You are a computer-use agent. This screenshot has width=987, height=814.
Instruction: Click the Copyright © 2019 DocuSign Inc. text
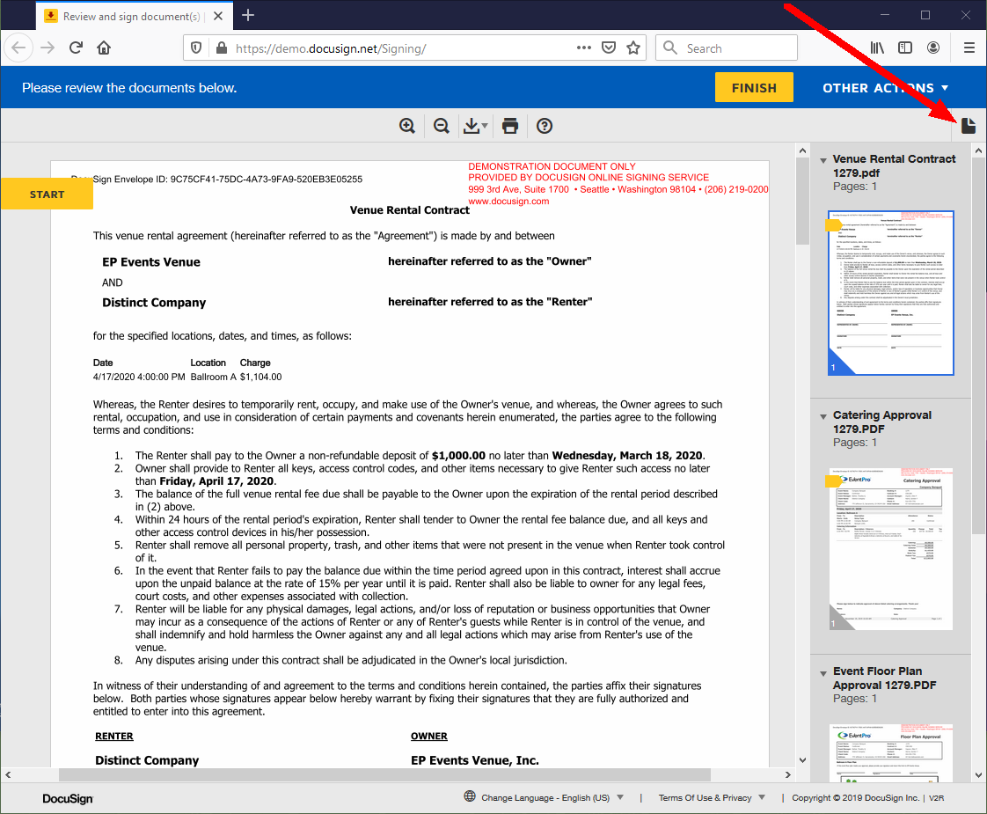[855, 797]
